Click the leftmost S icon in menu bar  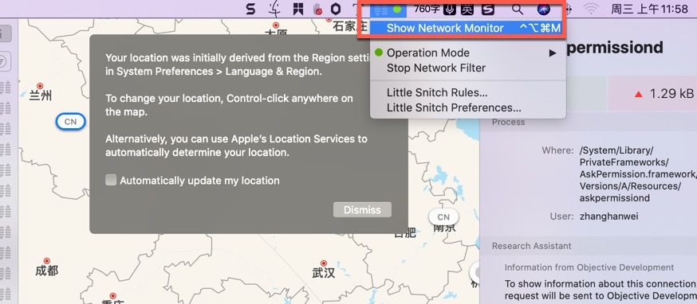coord(250,9)
